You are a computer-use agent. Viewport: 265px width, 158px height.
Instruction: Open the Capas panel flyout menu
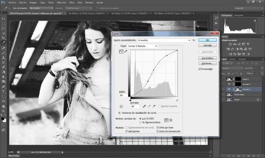point(262,59)
